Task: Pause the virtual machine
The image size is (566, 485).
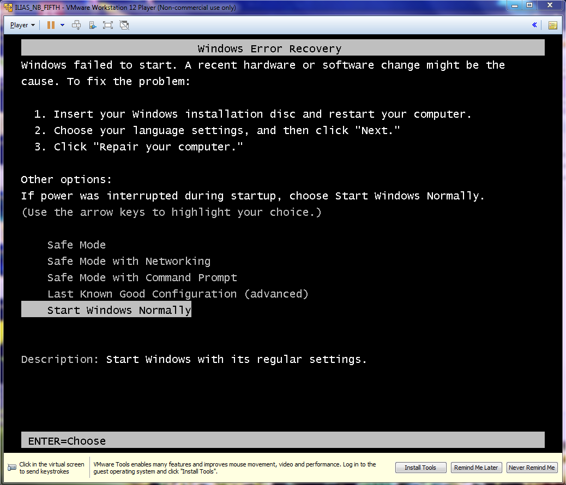Action: (51, 25)
